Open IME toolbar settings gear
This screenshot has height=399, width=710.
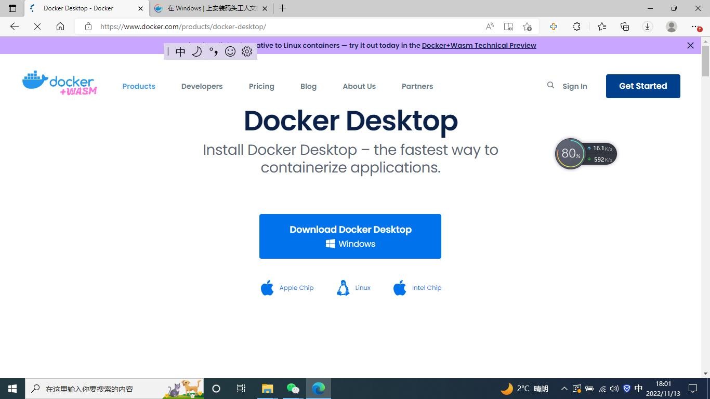[247, 51]
